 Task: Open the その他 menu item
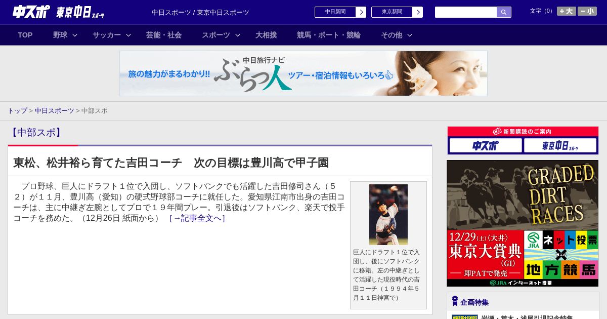click(392, 35)
